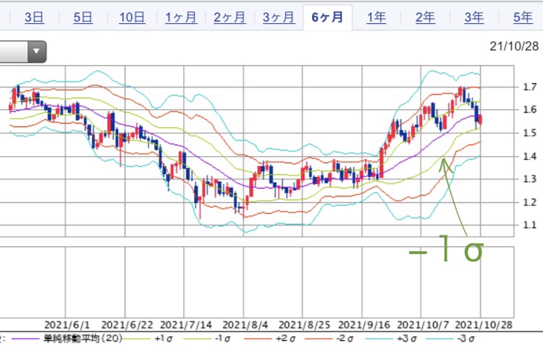543x351 pixels.
Task: Switch chart range to 5日
Action: pyautogui.click(x=83, y=17)
